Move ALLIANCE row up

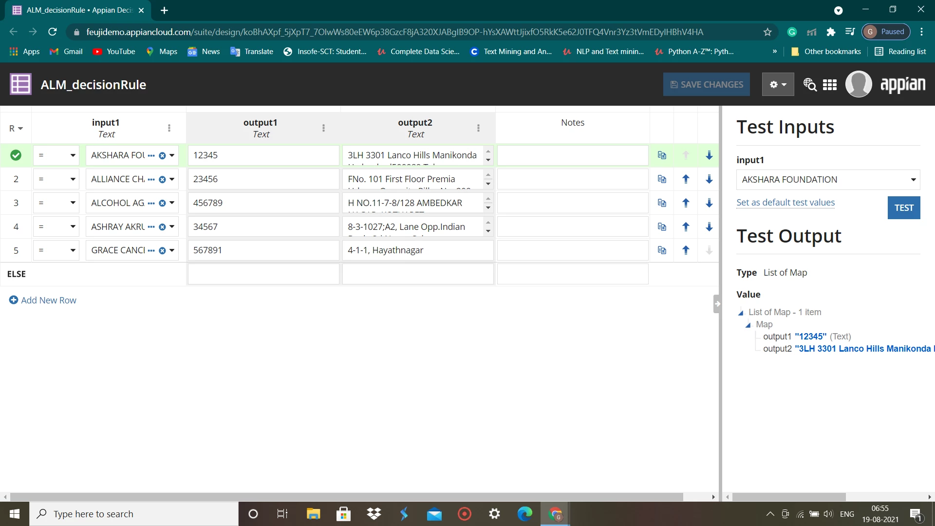686,179
